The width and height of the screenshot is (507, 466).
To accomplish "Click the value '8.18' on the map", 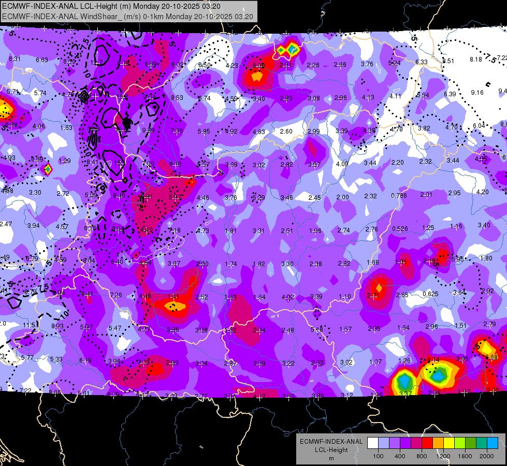I will (476, 60).
